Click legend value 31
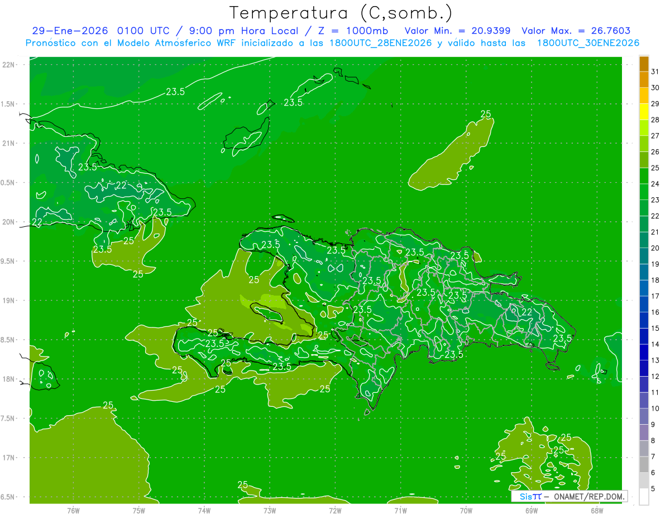Screen dimensions: 670x518 point(655,71)
